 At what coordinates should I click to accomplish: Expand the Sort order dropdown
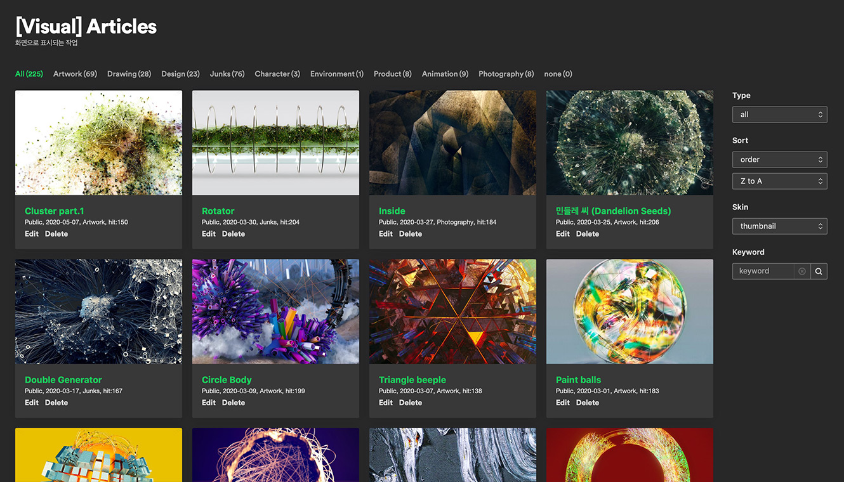779,159
